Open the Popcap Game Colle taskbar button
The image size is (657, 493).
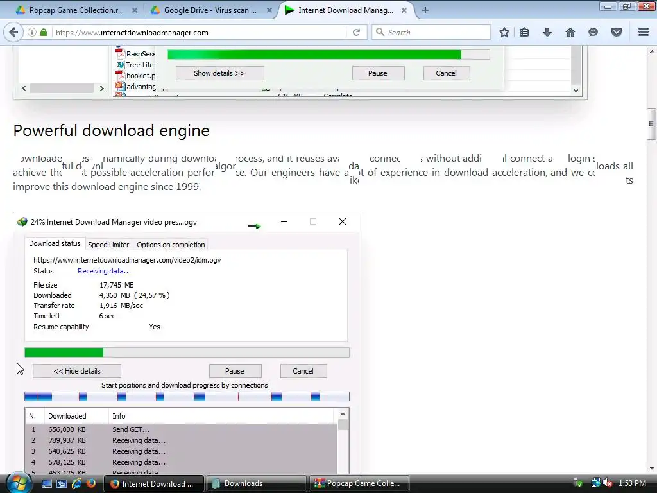(x=359, y=483)
